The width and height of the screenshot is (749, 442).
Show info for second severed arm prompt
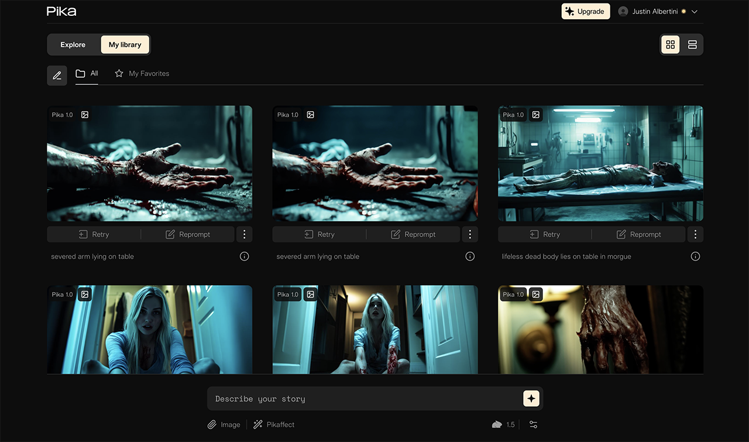point(470,256)
